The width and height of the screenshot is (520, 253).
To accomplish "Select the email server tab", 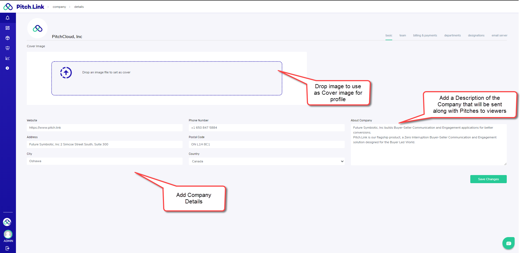I will (x=499, y=36).
